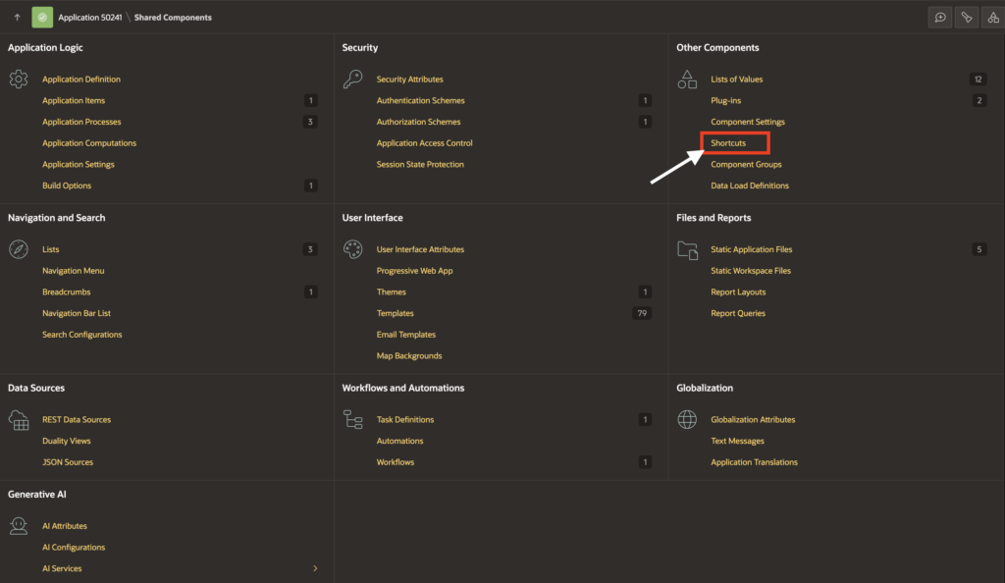Click the Templates count badge showing 79
Image resolution: width=1005 pixels, height=583 pixels.
click(642, 314)
